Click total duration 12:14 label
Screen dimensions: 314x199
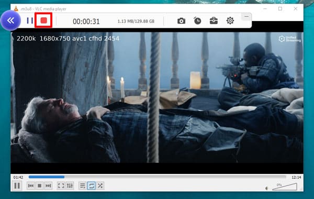tap(296, 178)
